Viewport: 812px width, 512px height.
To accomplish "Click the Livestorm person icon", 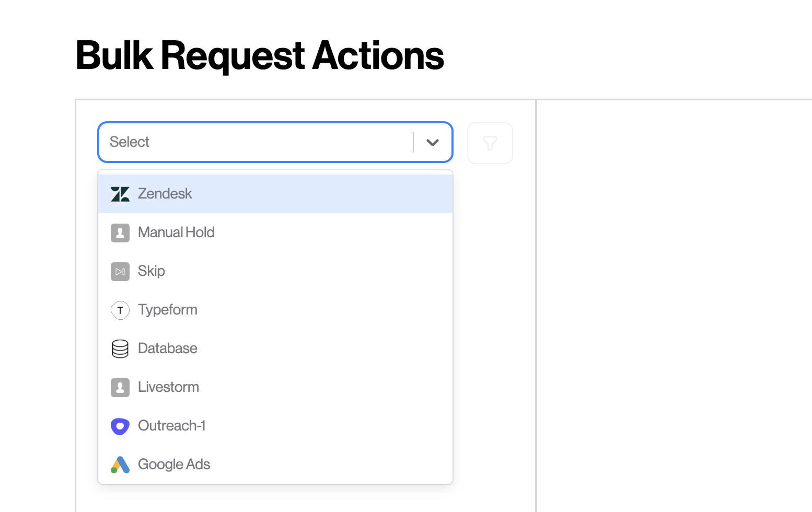I will tap(120, 388).
